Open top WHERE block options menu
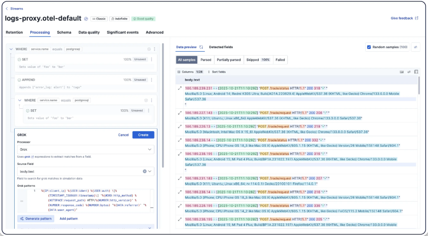 pyautogui.click(x=155, y=49)
